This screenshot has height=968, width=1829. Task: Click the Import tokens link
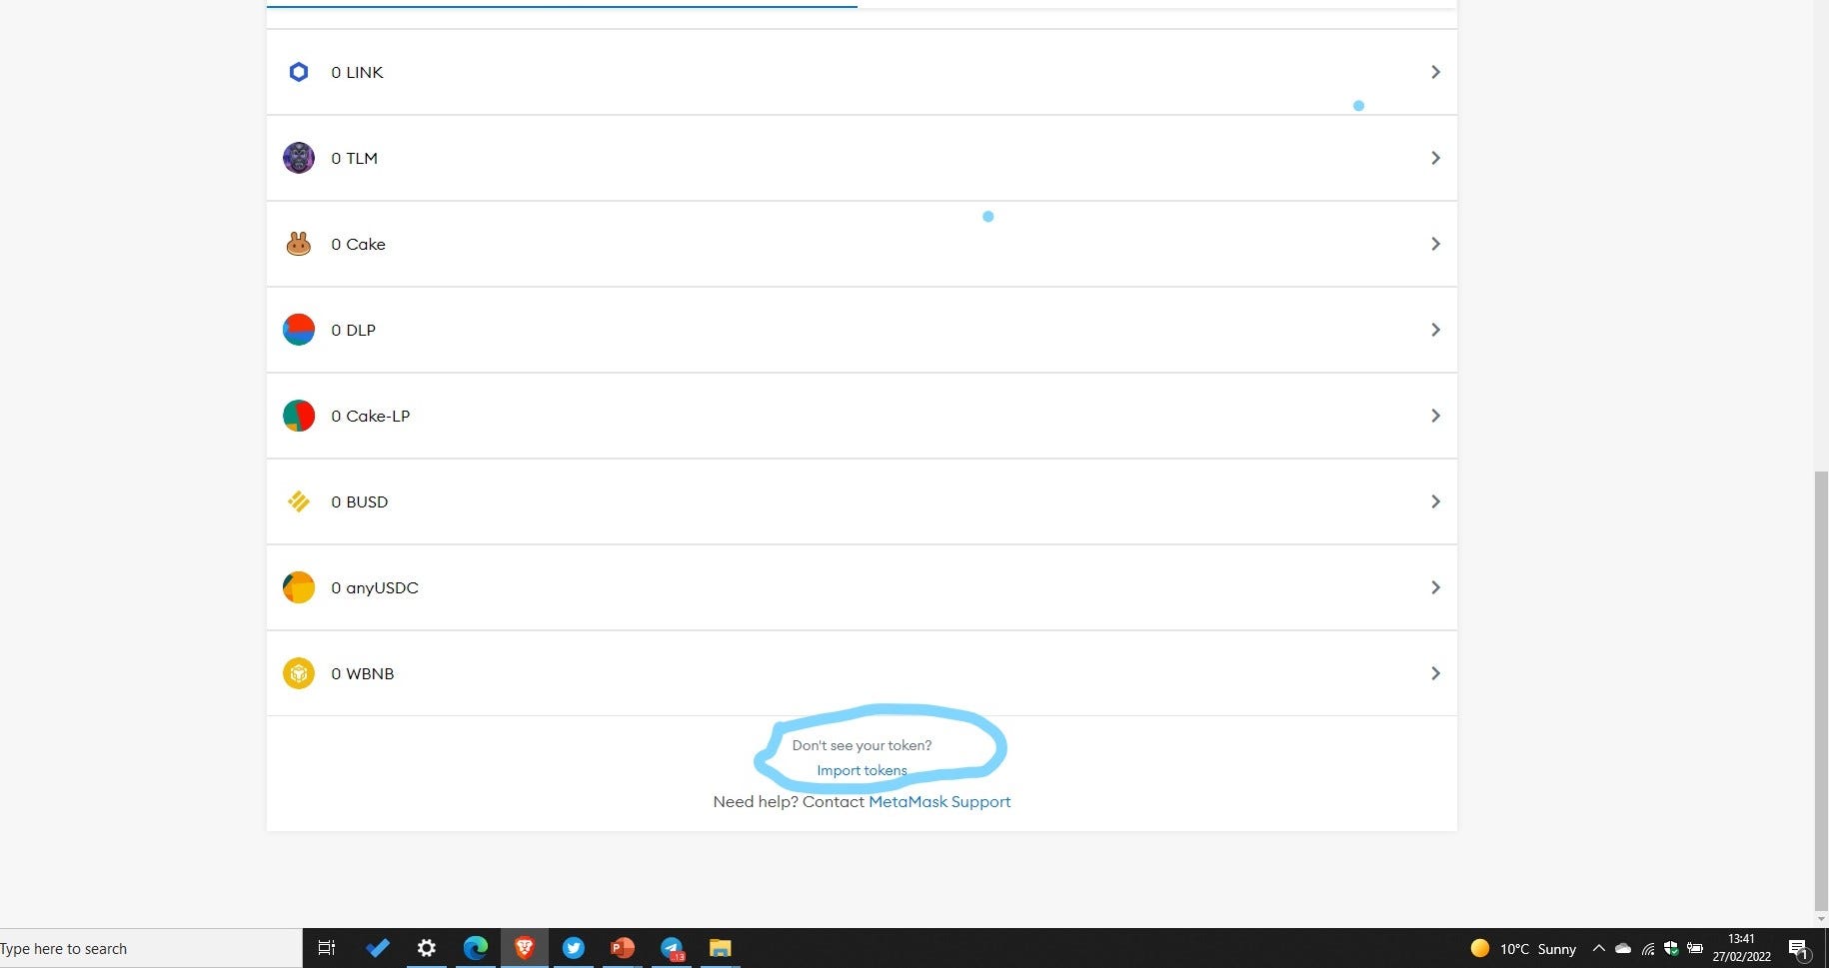coord(862,770)
